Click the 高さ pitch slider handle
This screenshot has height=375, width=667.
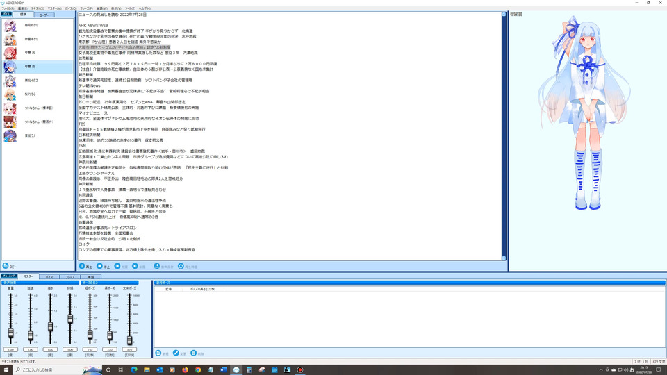(50, 326)
